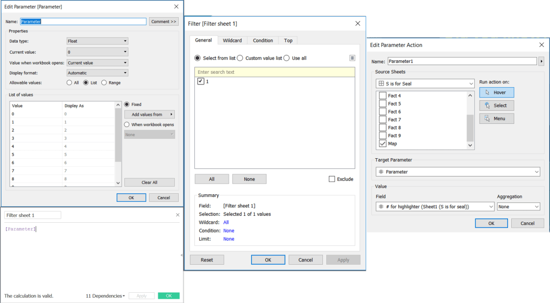The height and width of the screenshot is (303, 550).
Task: Expand the Aggregation dropdown set to None
Action: pyautogui.click(x=518, y=207)
